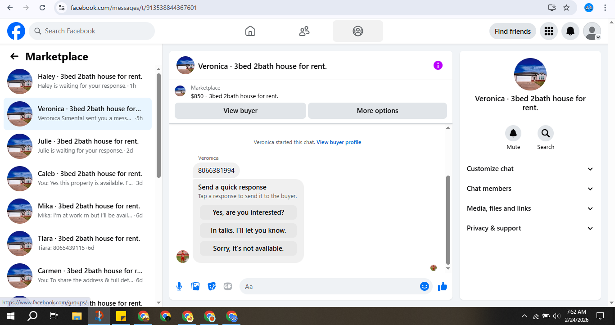
Task: Go back with the Marketplace arrow
Action: tap(14, 56)
